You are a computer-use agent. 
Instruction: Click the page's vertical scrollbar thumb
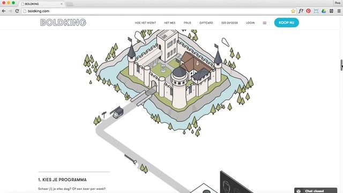[341, 65]
